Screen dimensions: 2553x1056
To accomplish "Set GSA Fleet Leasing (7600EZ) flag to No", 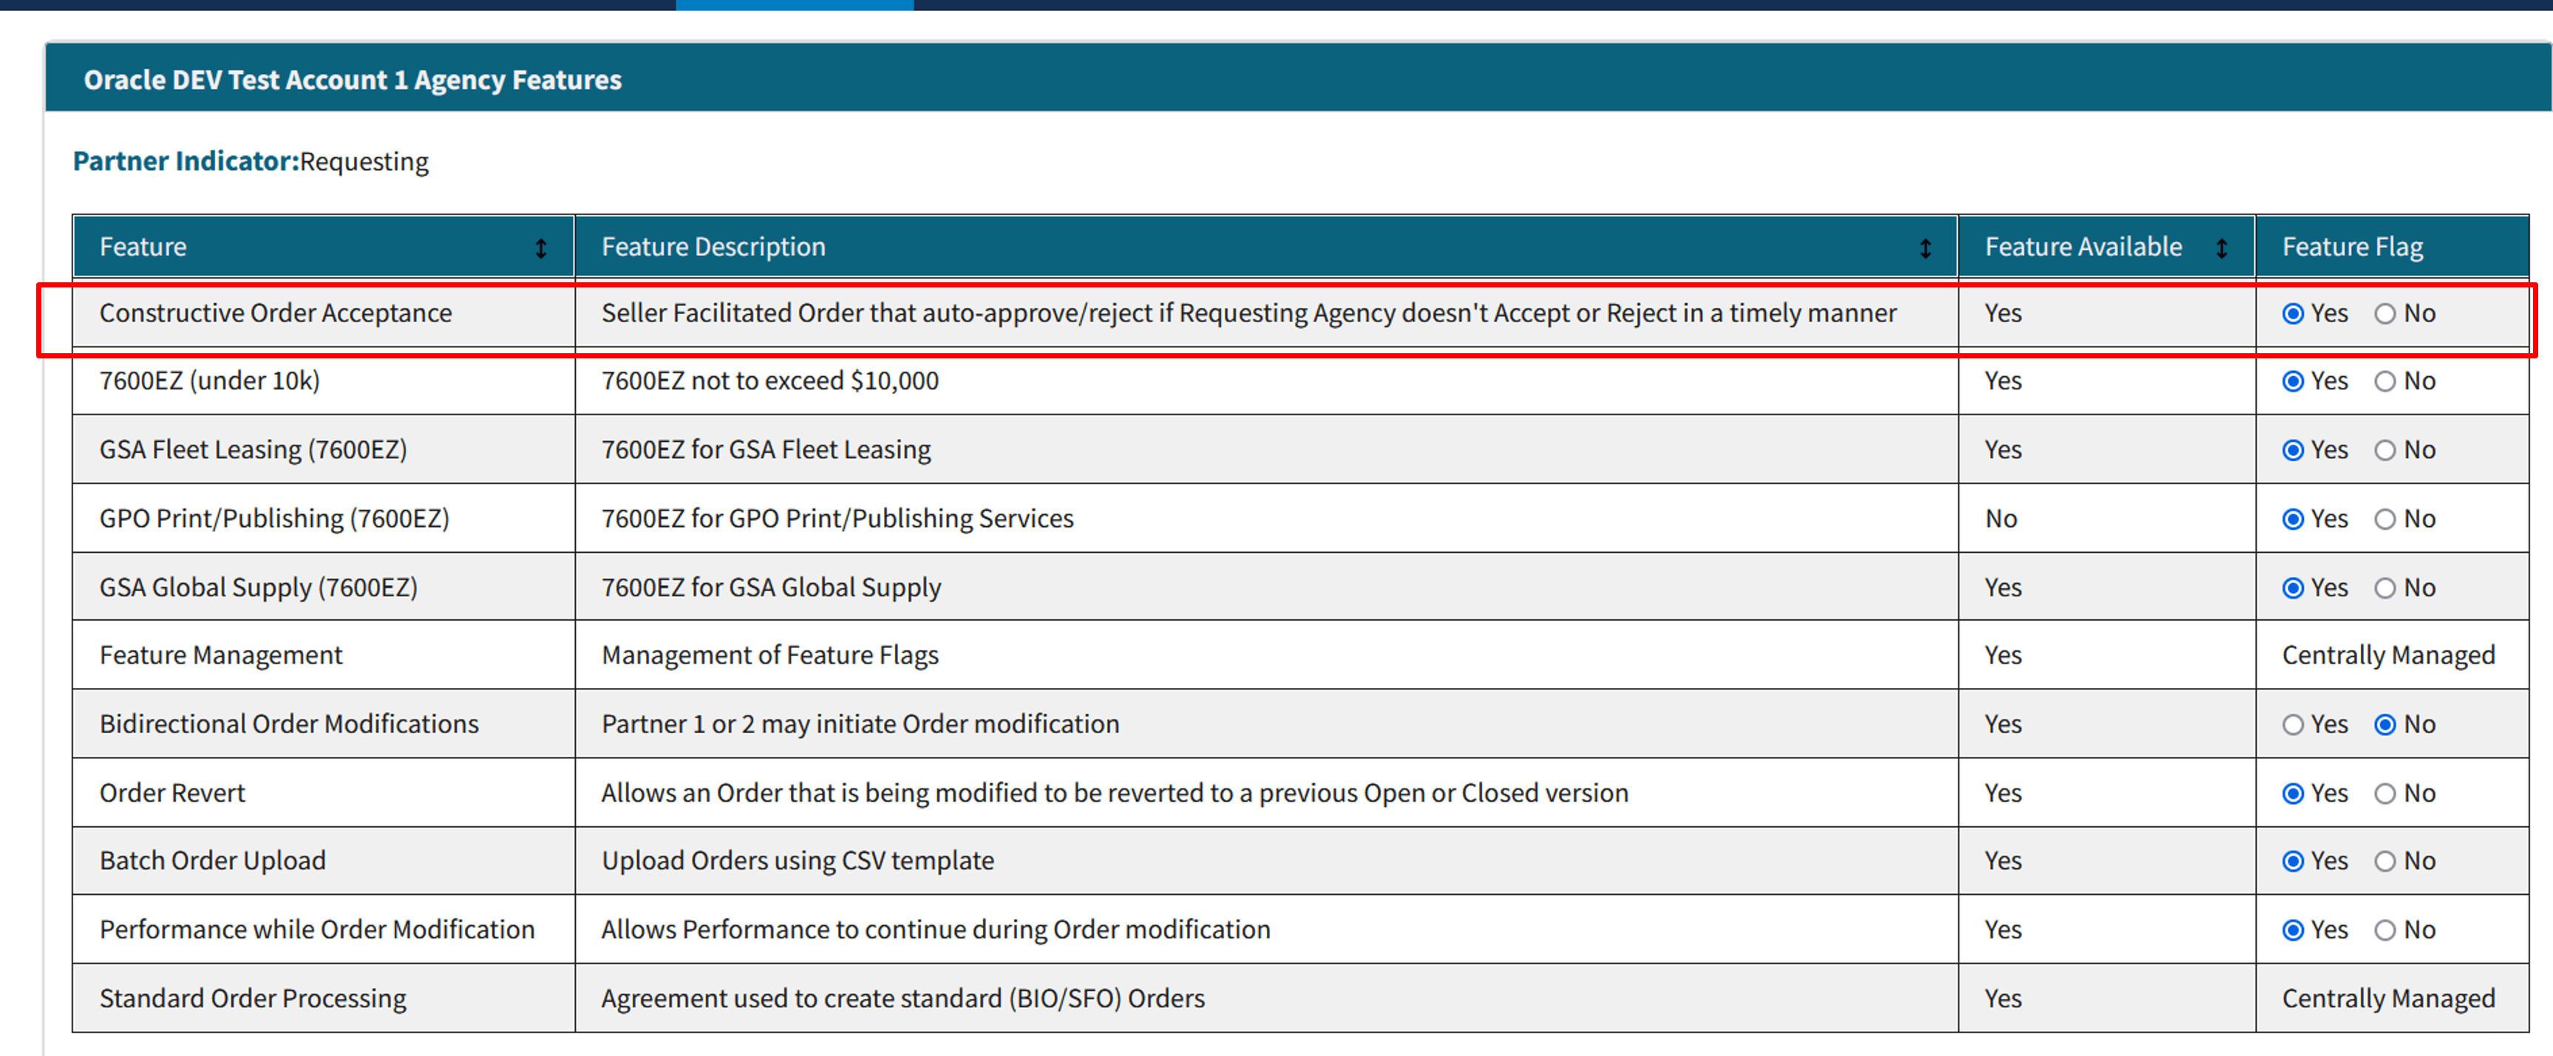I will tap(2384, 450).
